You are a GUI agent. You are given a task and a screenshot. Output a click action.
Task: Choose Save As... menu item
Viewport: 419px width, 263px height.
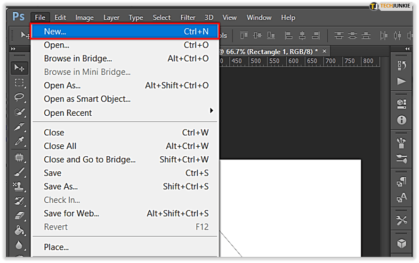point(125,186)
